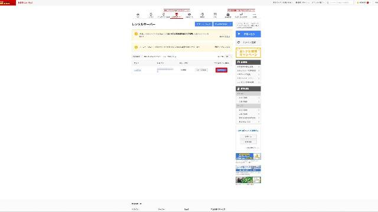The image size is (378, 212).
Task: Click the first blue button beside レンタルサーバー heading
Action: pyautogui.click(x=203, y=24)
